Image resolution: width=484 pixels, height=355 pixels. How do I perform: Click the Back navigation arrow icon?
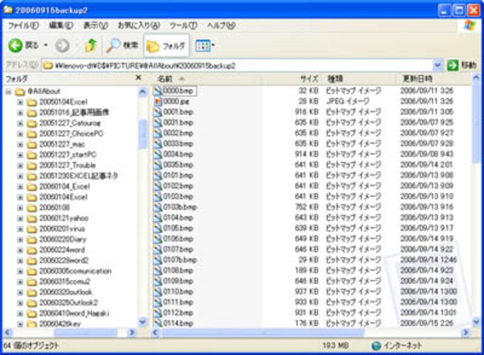click(x=16, y=45)
